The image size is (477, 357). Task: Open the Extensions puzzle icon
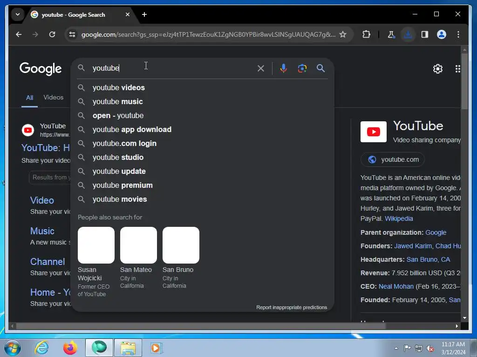pos(366,34)
